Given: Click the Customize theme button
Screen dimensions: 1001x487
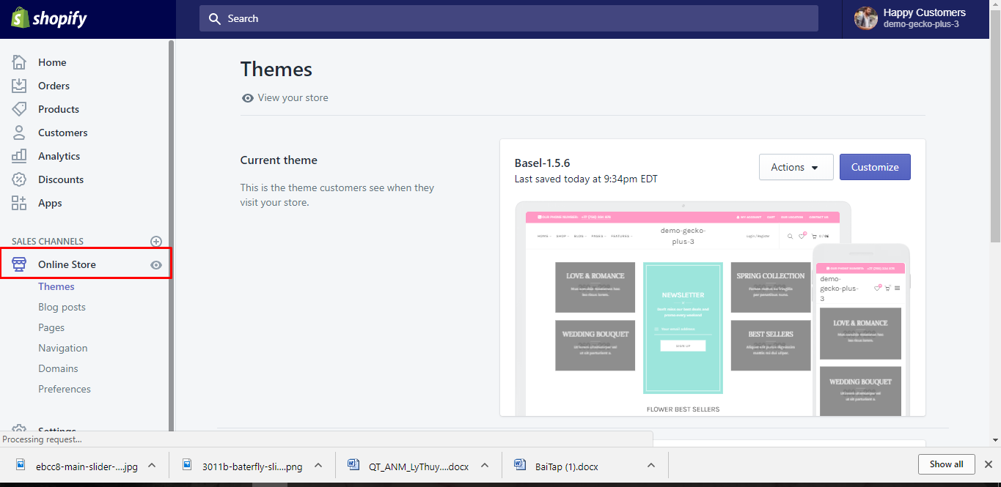Looking at the screenshot, I should click(874, 167).
